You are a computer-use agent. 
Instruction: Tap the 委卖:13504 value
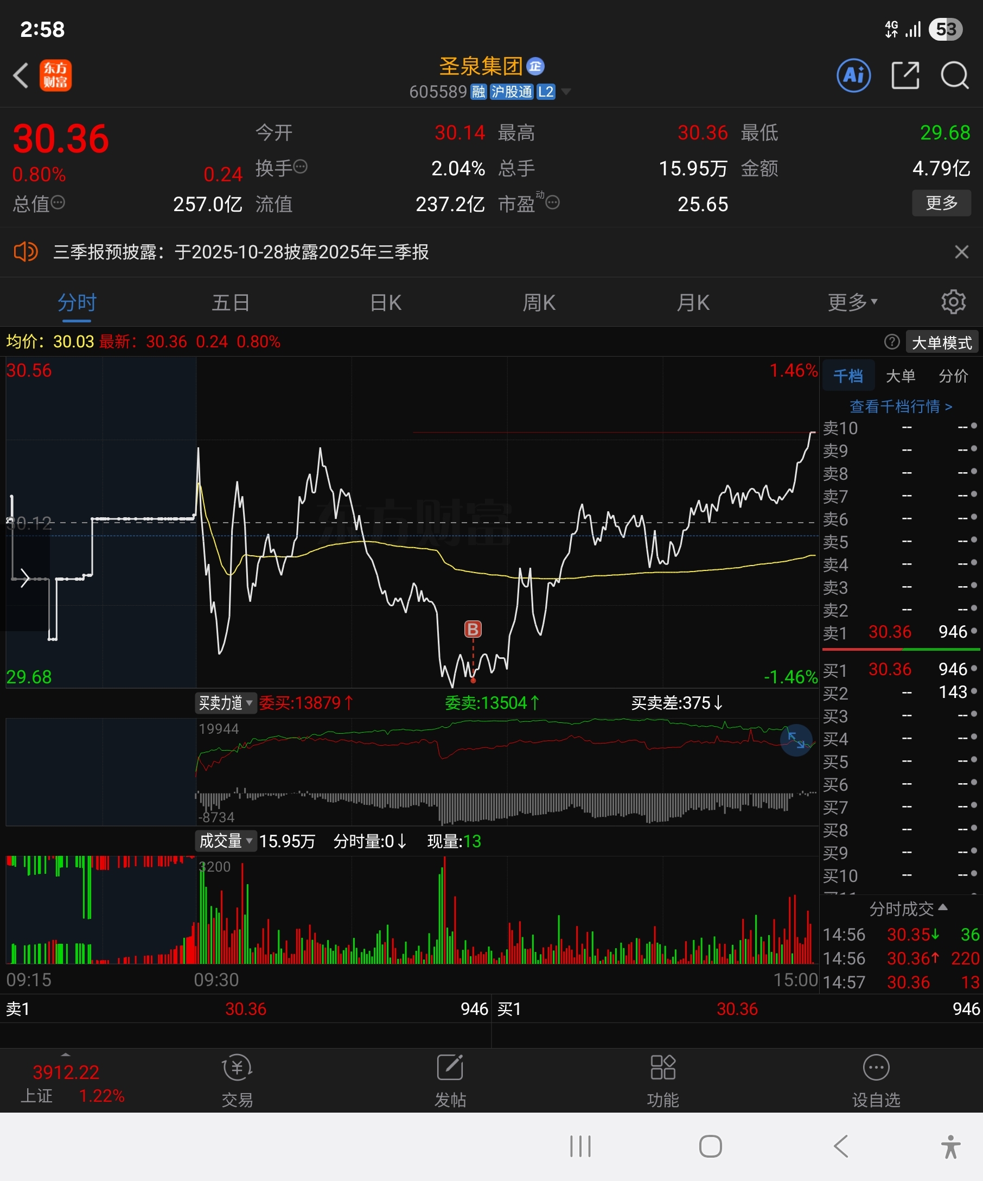(x=493, y=702)
